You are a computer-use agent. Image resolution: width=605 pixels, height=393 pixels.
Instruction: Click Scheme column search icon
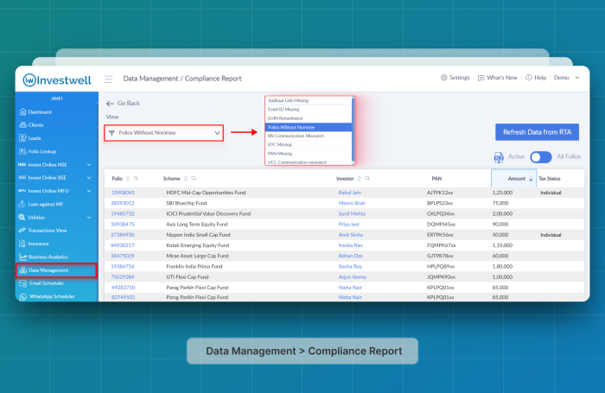pyautogui.click(x=194, y=179)
